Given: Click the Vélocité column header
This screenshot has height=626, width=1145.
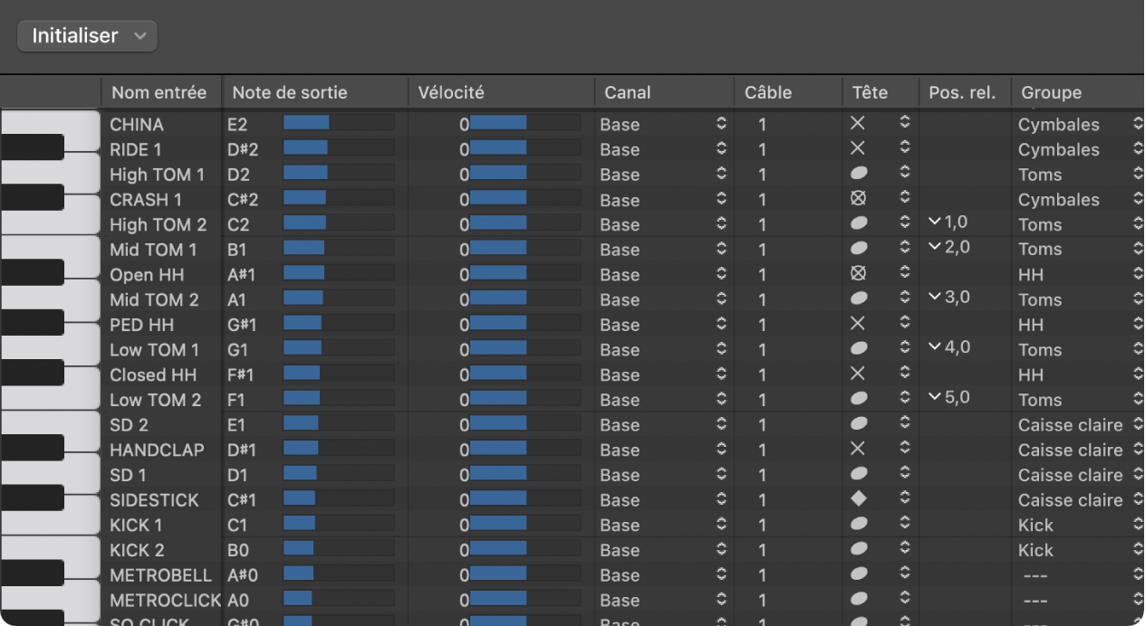Looking at the screenshot, I should click(x=450, y=92).
